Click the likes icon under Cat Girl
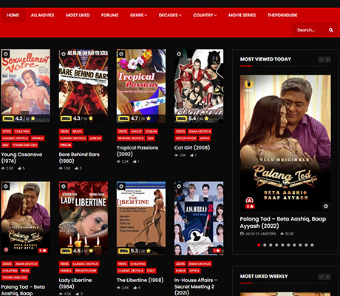Viewport: 340px width, 296px height. [191, 155]
